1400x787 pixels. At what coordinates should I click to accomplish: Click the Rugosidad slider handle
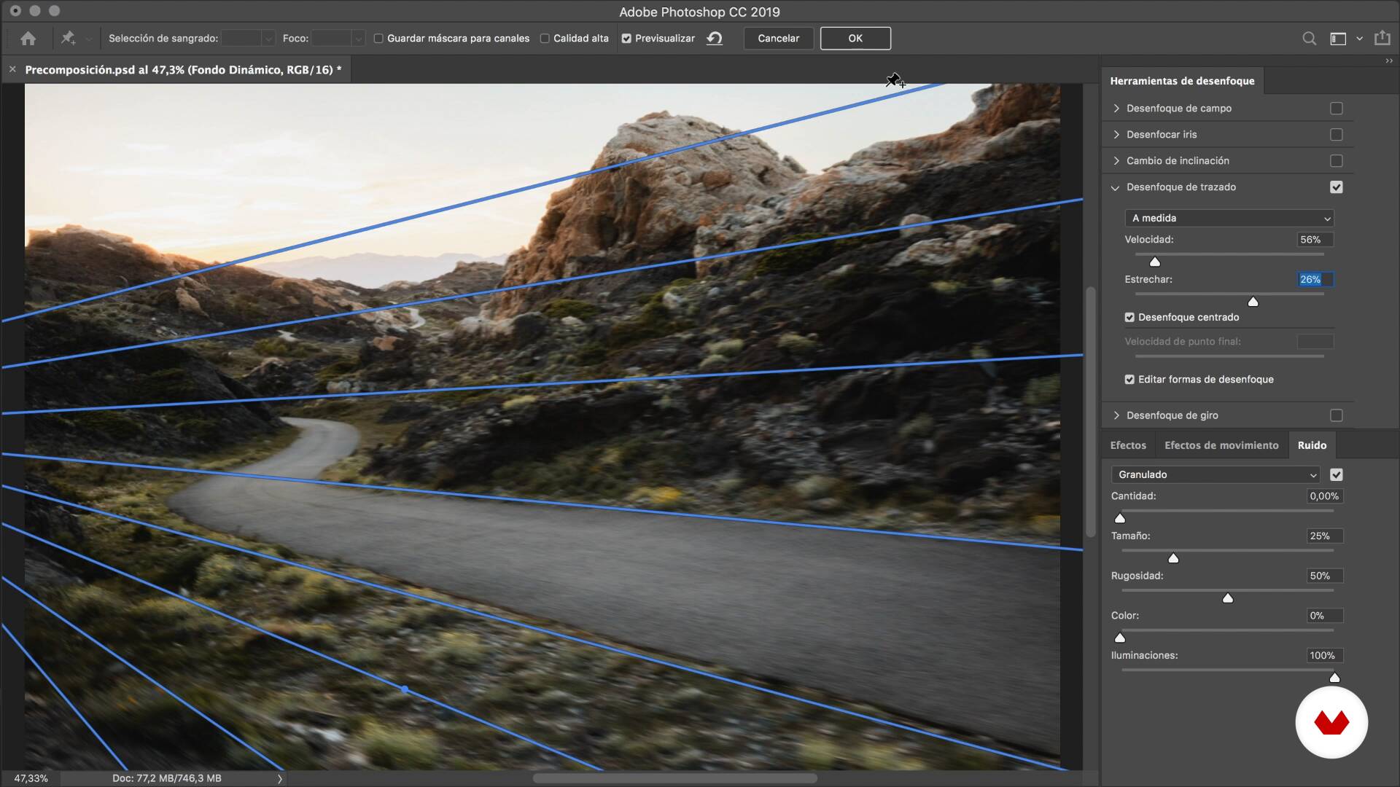(1228, 598)
